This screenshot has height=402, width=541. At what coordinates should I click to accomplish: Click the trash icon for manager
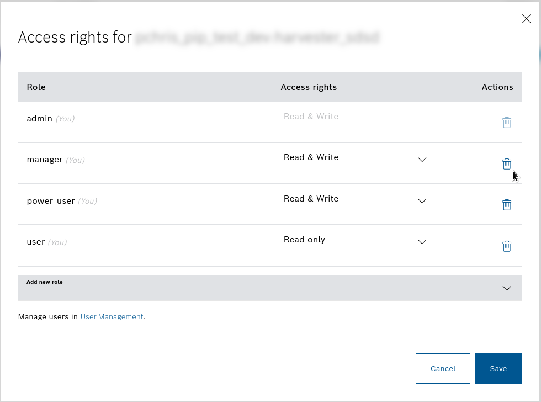point(506,164)
